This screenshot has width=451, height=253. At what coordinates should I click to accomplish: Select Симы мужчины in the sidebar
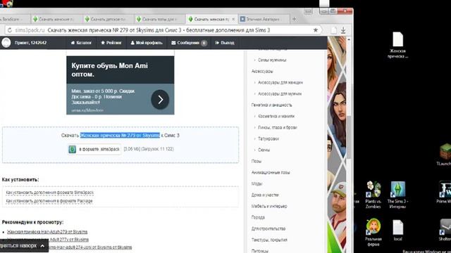click(272, 60)
